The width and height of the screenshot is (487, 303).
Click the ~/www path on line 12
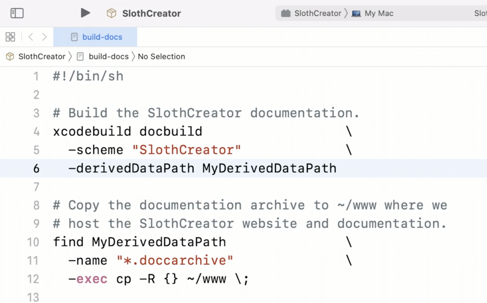click(206, 279)
